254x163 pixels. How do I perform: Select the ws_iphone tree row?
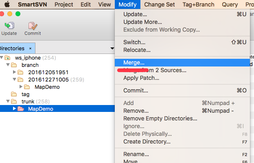[x=57, y=58]
